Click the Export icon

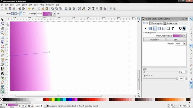click(24, 8)
